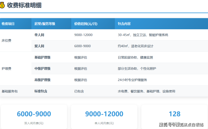The image size is (208, 129).
Task: Select the 6000-9000 price cell in table
Action: (82, 46)
